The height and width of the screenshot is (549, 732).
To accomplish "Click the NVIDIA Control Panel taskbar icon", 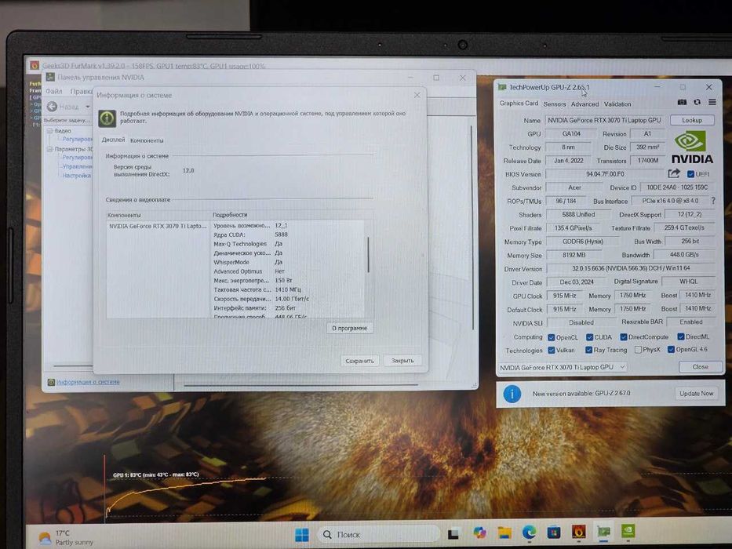I will [628, 531].
